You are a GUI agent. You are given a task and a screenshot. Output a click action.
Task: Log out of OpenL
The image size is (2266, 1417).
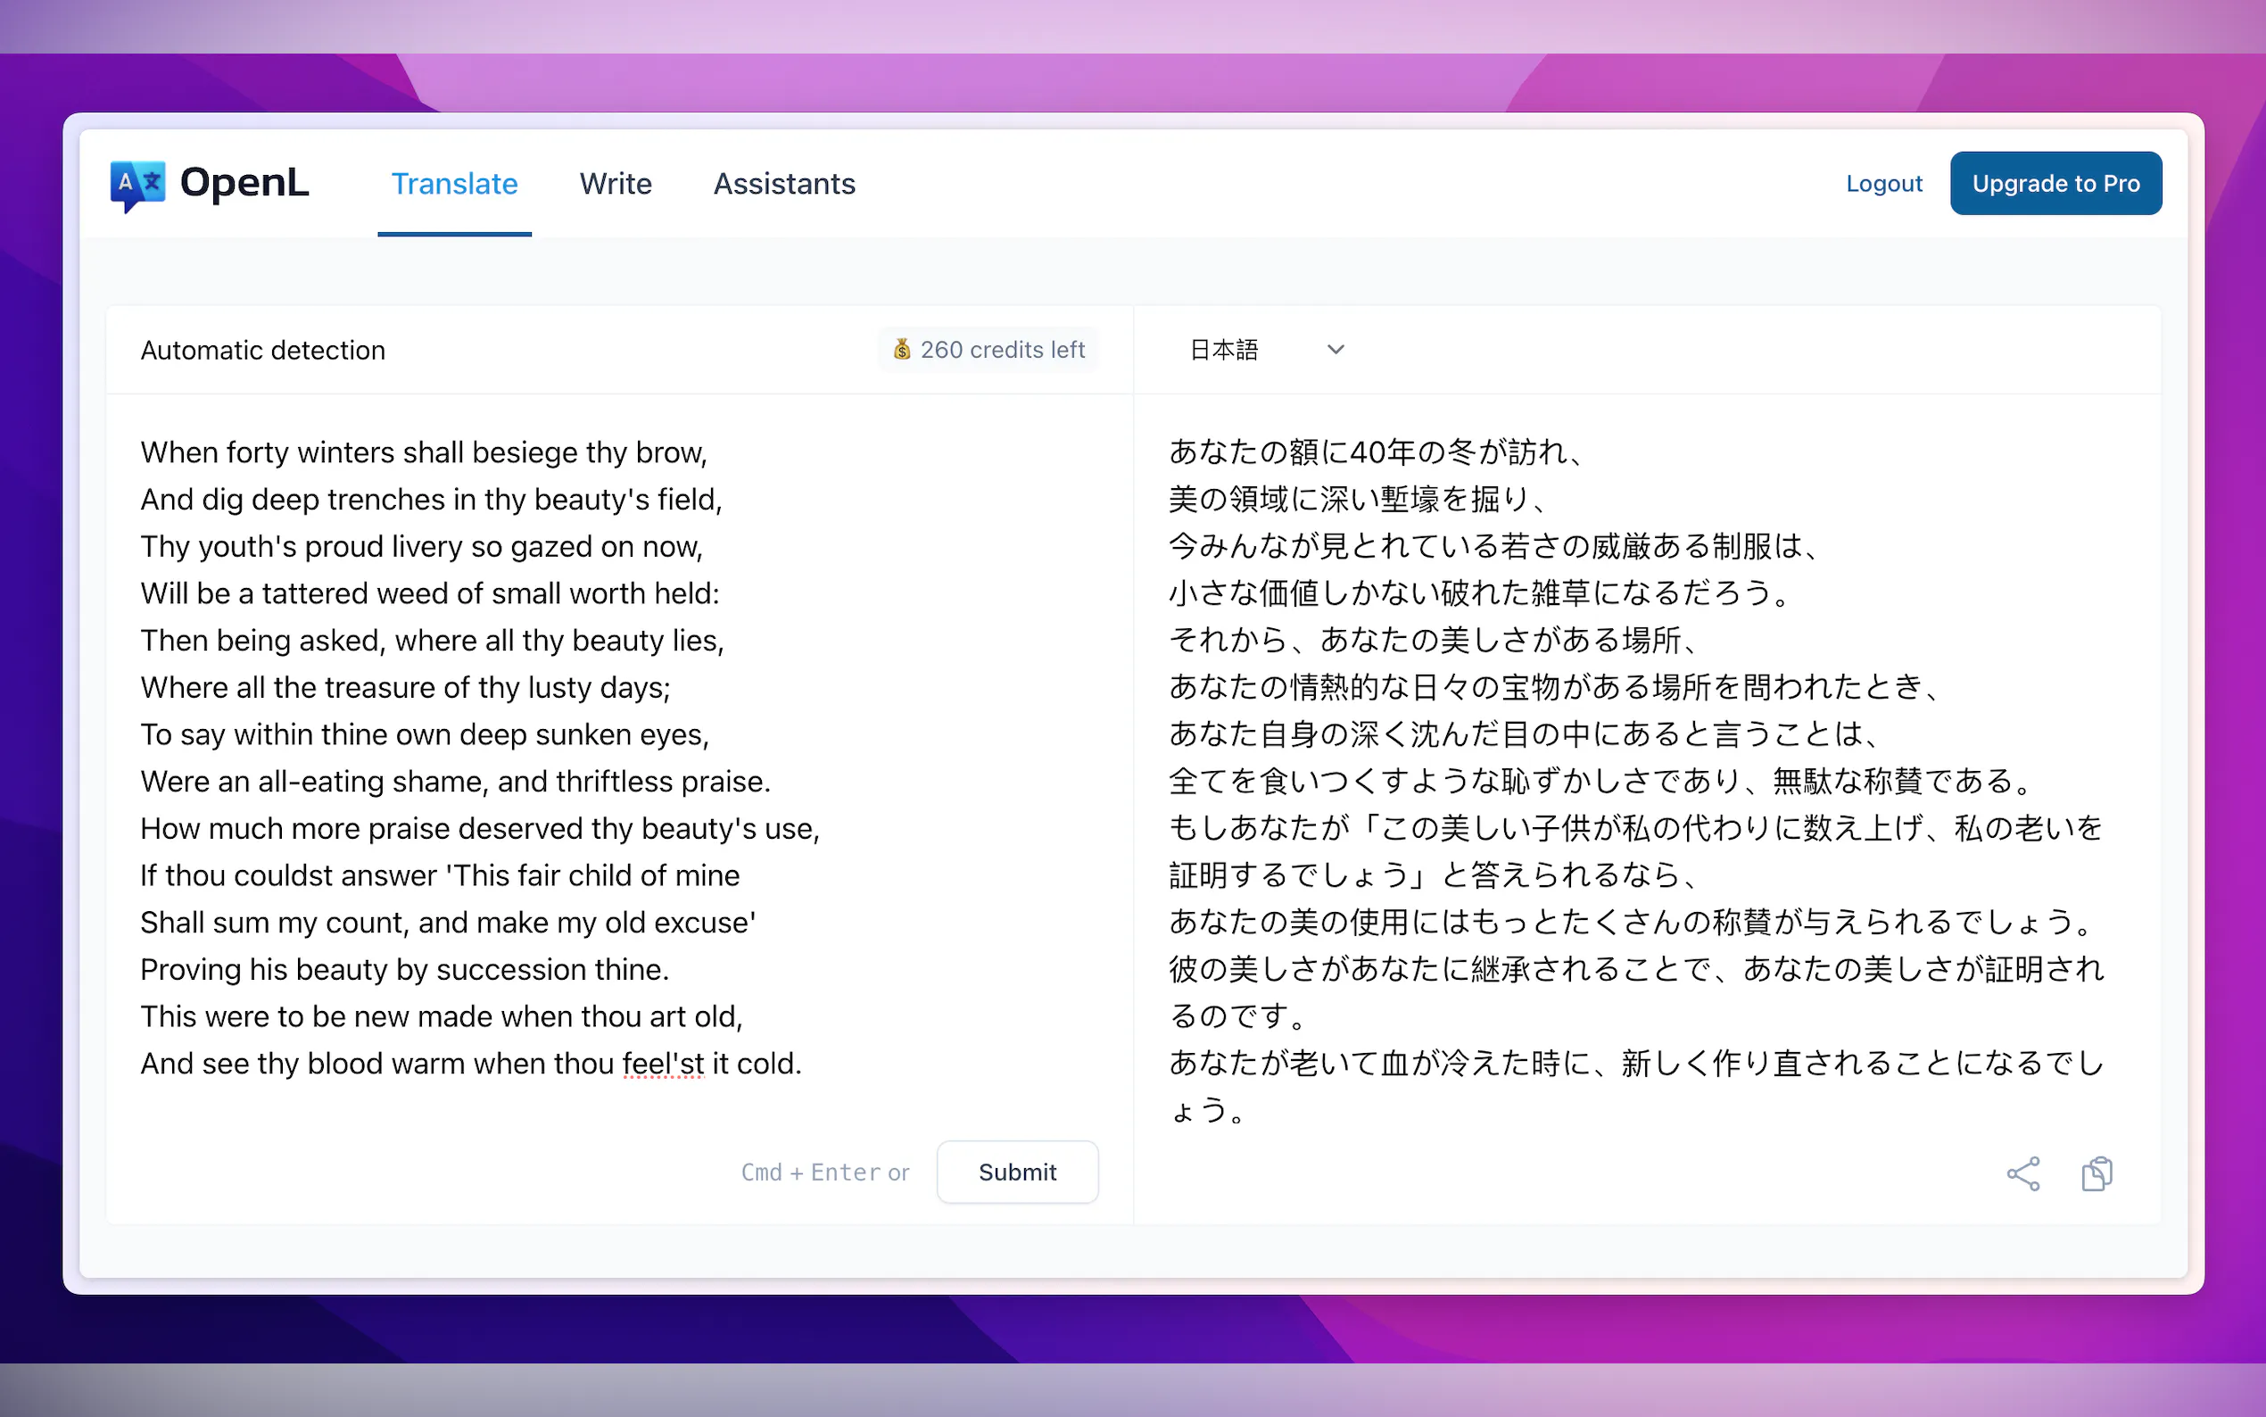coord(1884,183)
